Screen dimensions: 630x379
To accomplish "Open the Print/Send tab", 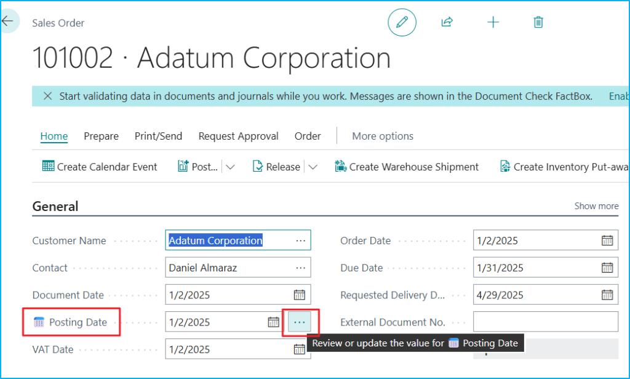I will (158, 136).
